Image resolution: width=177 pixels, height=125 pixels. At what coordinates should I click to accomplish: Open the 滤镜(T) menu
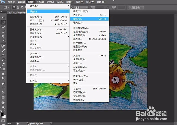(70, 2)
